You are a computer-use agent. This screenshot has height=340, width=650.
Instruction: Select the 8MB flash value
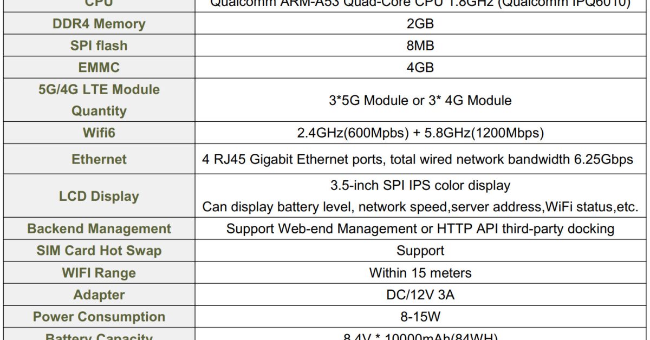pos(420,46)
